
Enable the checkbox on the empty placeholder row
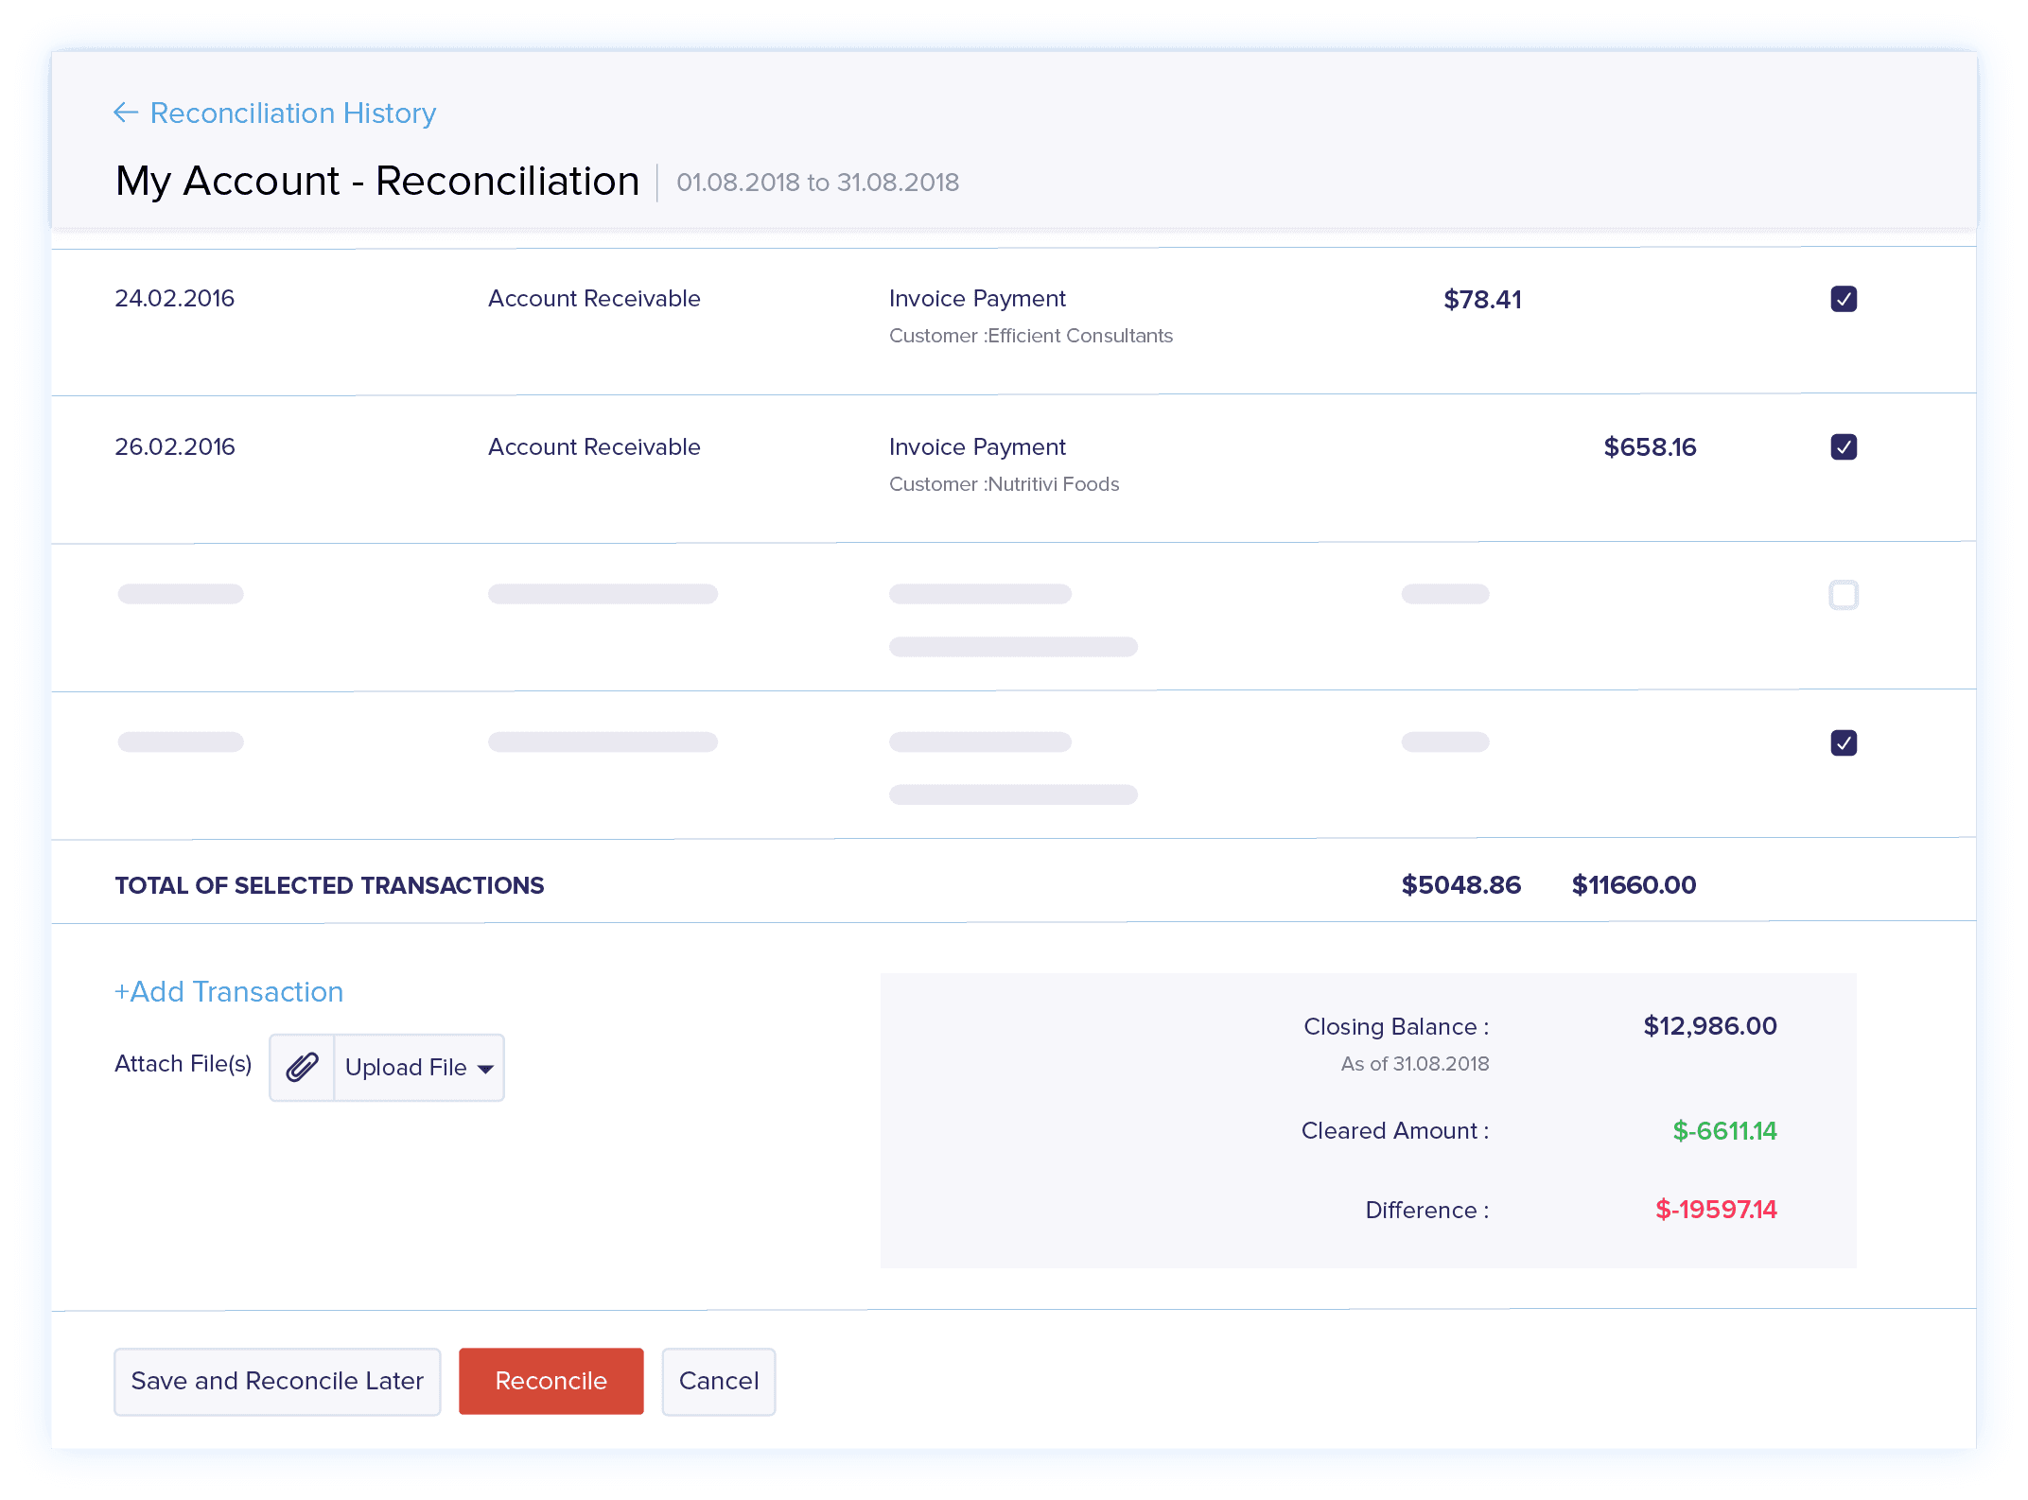1843,595
